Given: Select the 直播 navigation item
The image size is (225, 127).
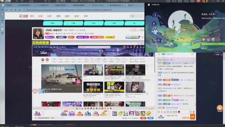Looking at the screenshot, I should tap(40, 16).
